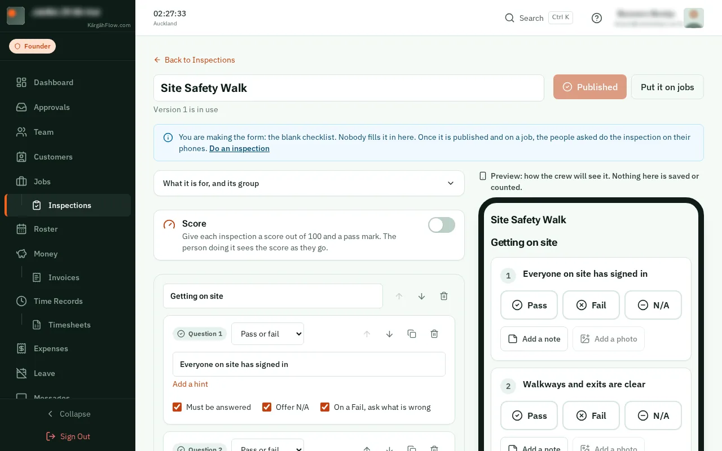Click the Approvals inbox icon
The width and height of the screenshot is (722, 451).
[21, 107]
